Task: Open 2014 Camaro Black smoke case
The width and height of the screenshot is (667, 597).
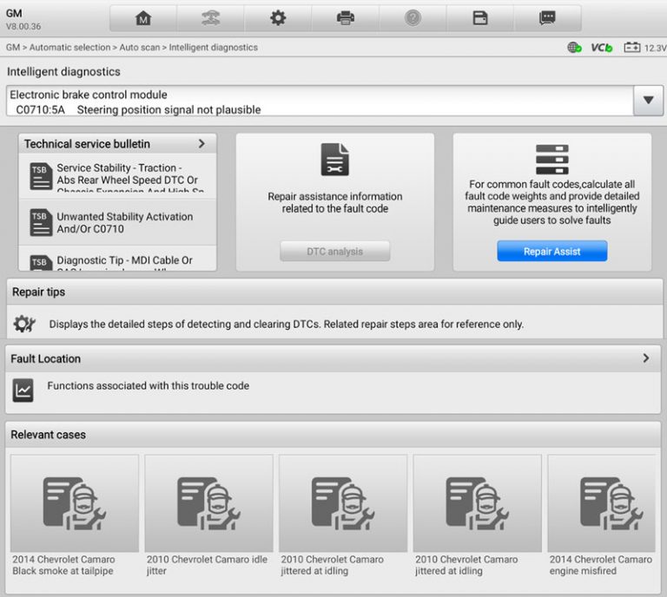Action: [x=75, y=514]
